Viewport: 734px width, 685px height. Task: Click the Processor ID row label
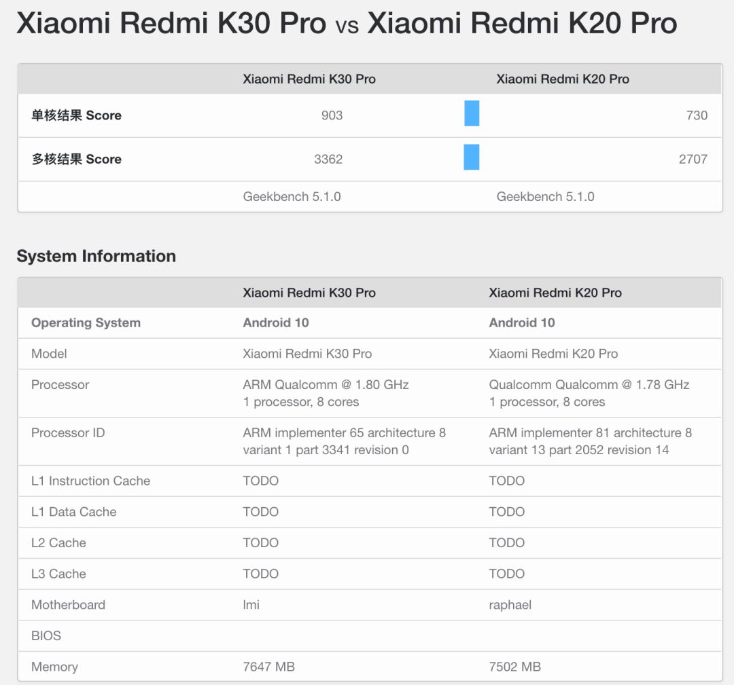[x=68, y=433]
